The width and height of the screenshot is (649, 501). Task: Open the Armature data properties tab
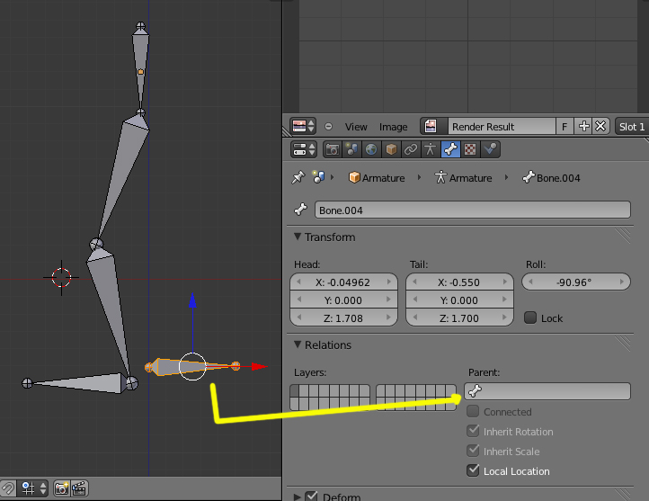[x=430, y=149]
